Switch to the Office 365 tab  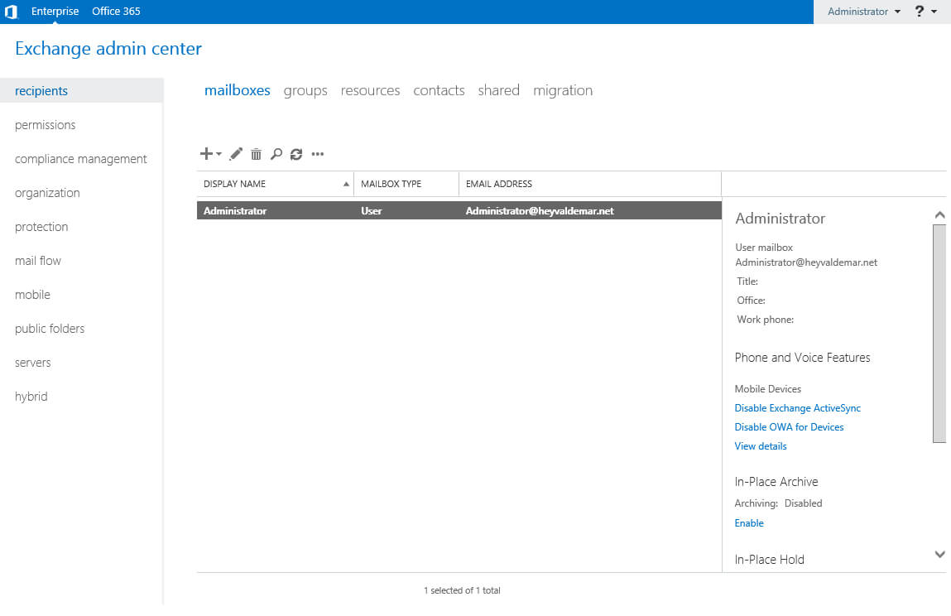[116, 11]
